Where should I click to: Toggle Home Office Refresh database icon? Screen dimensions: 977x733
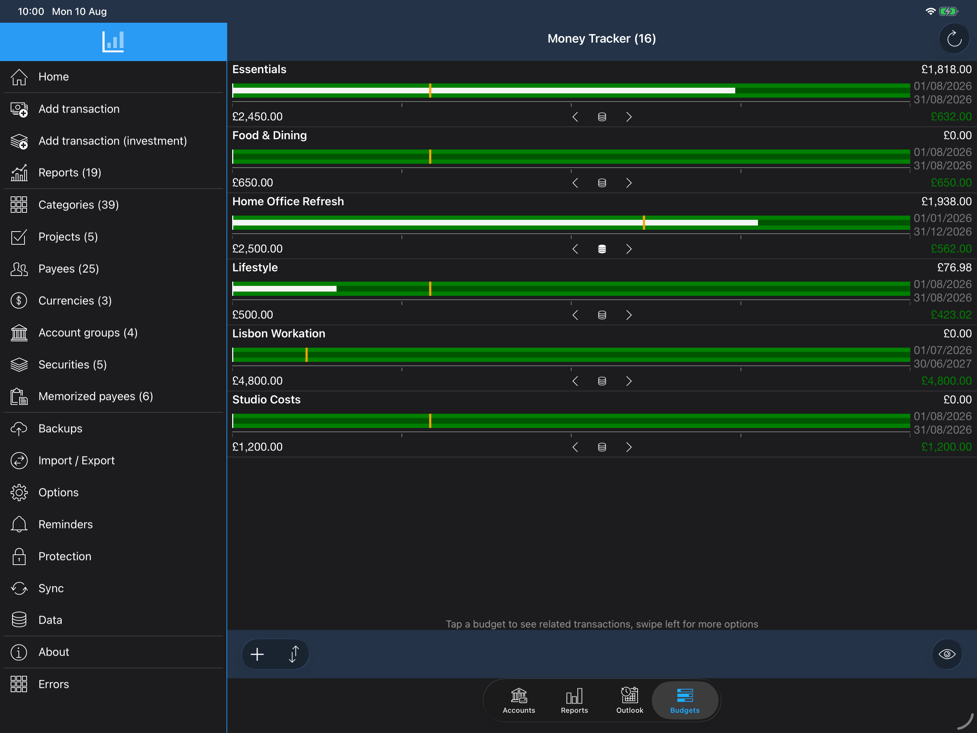tap(601, 249)
